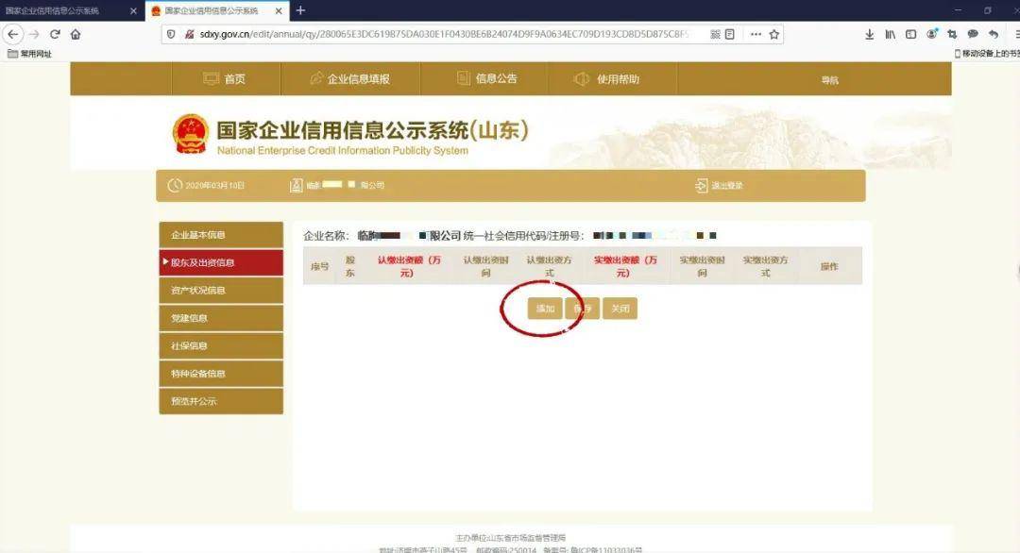Click the 股东 column header

(350, 266)
